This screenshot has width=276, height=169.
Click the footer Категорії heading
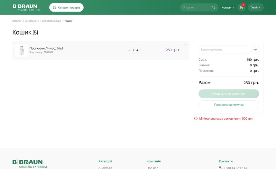tap(105, 161)
